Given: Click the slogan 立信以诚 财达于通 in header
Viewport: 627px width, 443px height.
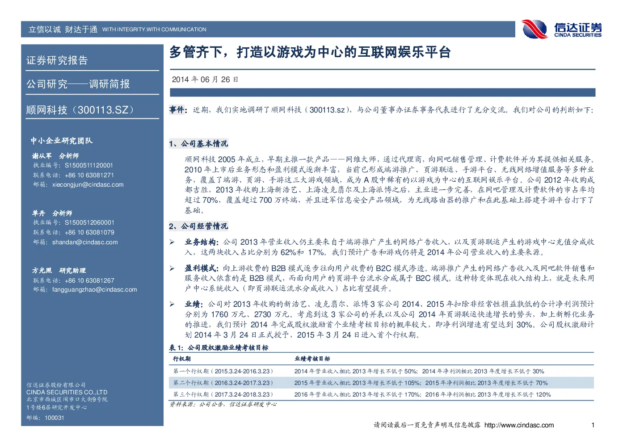Looking at the screenshot, I should (63, 29).
